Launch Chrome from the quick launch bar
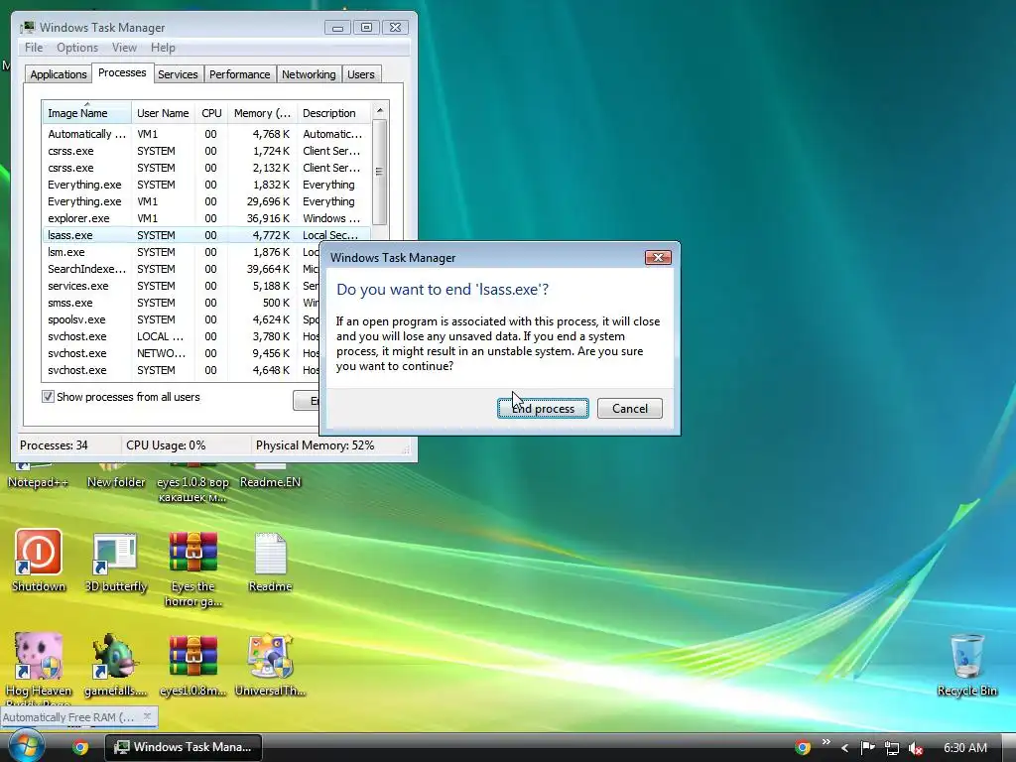The height and width of the screenshot is (762, 1016). tap(80, 747)
